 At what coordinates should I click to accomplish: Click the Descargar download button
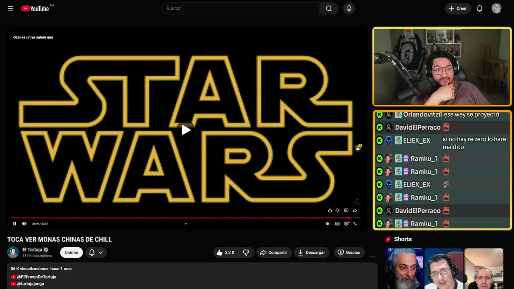[311, 252]
